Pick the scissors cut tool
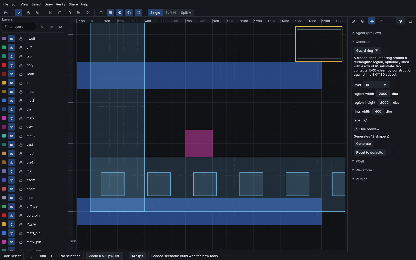Screen dimensions: 416x260 click(x=50, y=13)
